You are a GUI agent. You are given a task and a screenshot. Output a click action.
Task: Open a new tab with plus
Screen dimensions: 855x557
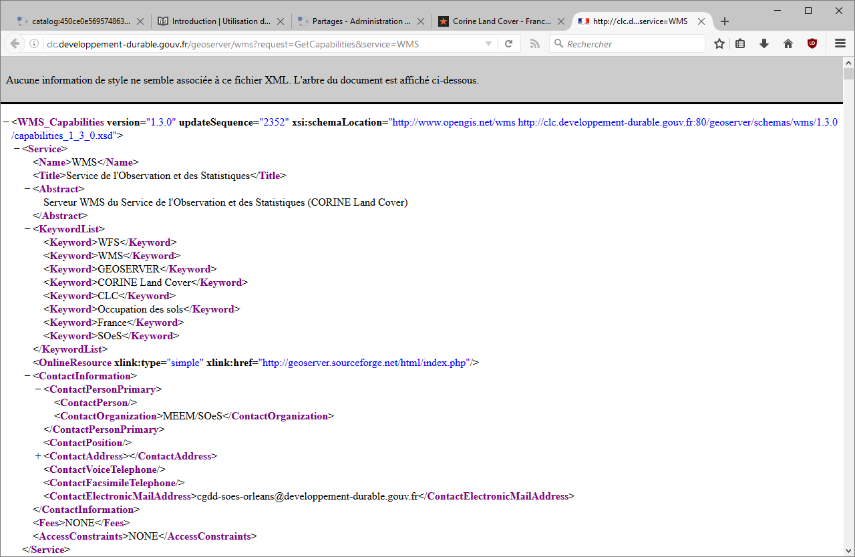(x=725, y=21)
